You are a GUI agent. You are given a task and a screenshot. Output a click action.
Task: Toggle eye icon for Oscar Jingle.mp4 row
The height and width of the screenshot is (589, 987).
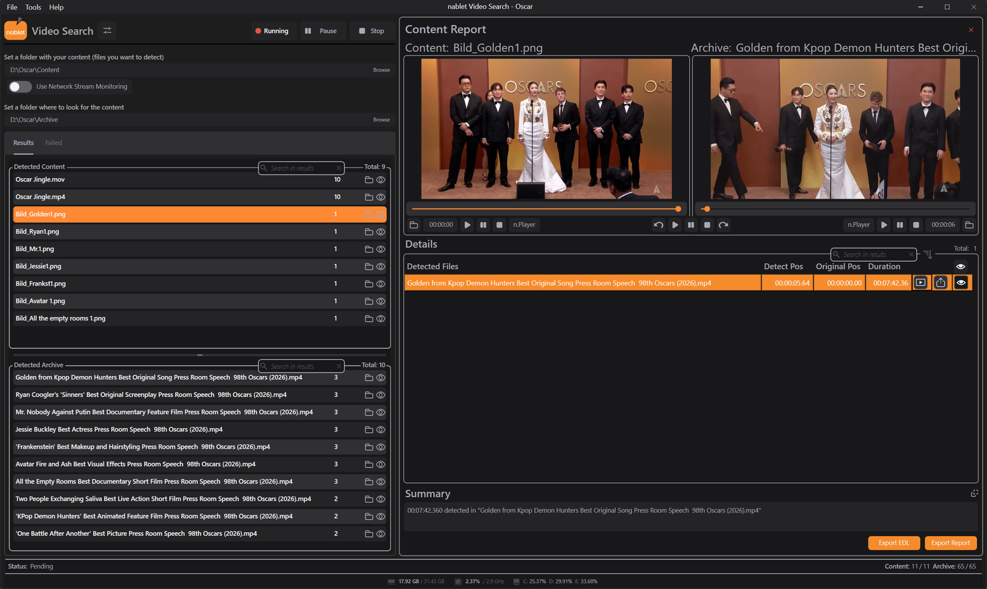click(381, 197)
